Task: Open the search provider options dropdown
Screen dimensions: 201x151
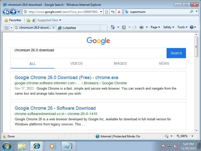Action: point(196,11)
